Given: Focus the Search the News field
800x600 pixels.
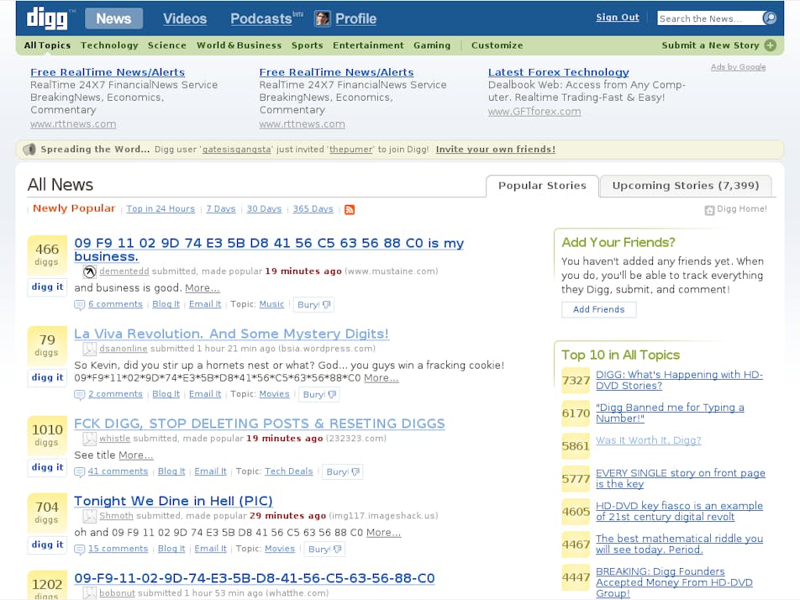Looking at the screenshot, I should (708, 18).
